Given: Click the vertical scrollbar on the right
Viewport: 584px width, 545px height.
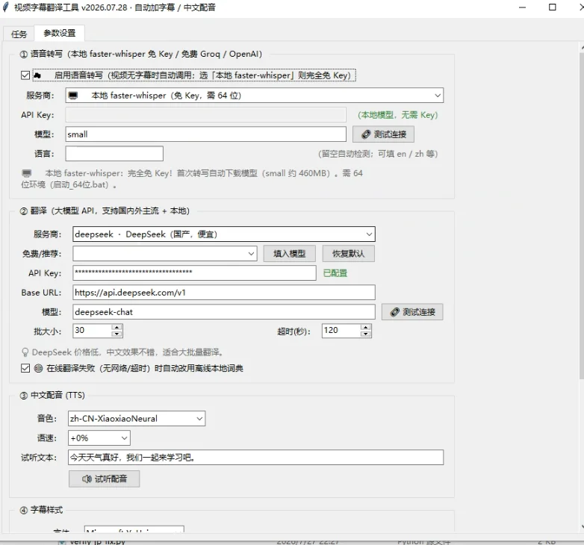Looking at the screenshot, I should (582, 216).
